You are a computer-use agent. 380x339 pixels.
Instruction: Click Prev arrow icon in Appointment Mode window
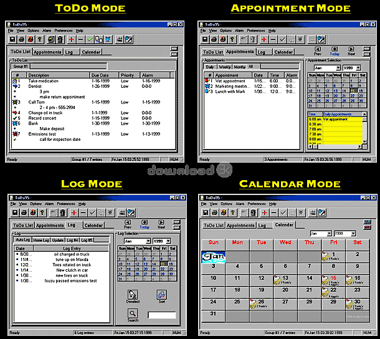click(318, 49)
